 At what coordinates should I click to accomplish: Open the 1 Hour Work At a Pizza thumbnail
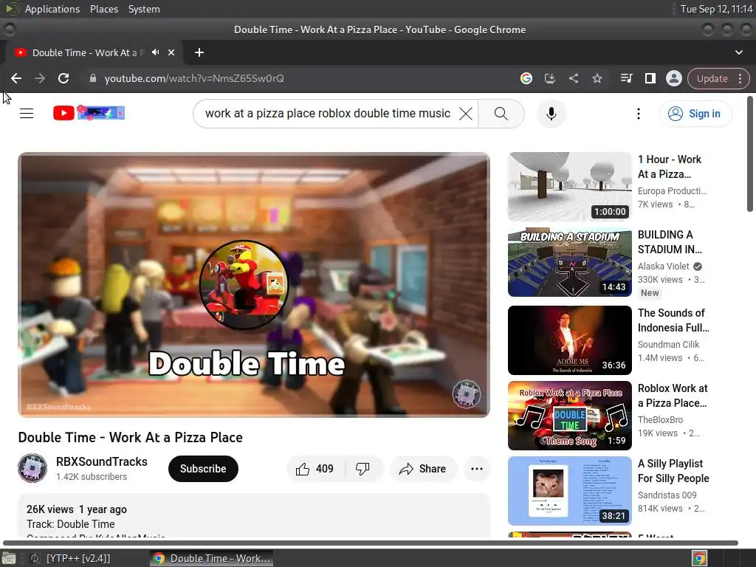[x=569, y=187]
